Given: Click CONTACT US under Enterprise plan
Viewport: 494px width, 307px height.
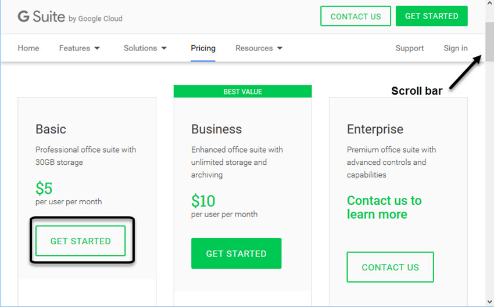Looking at the screenshot, I should 390,267.
